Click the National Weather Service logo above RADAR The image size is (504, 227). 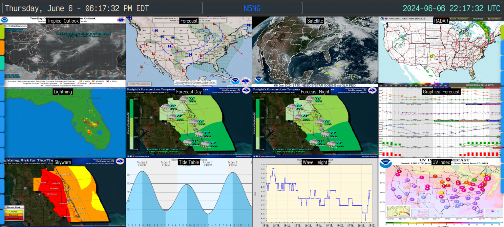coord(386,18)
